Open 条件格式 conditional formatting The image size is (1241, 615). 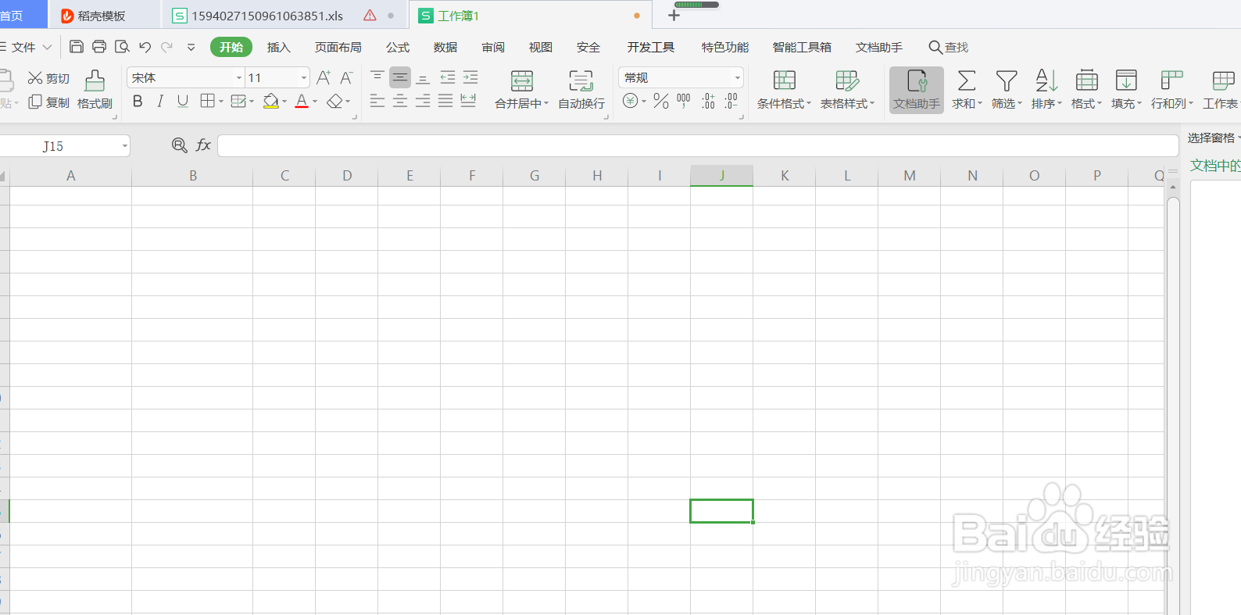[784, 89]
